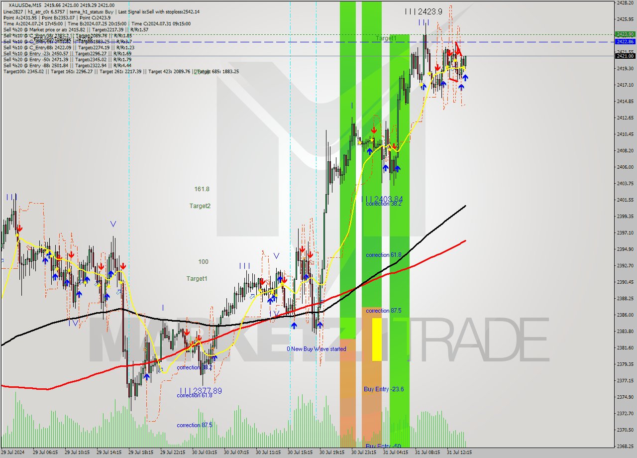Click the 2397.10 price axis label
The width and height of the screenshot is (637, 458).
coord(625,232)
